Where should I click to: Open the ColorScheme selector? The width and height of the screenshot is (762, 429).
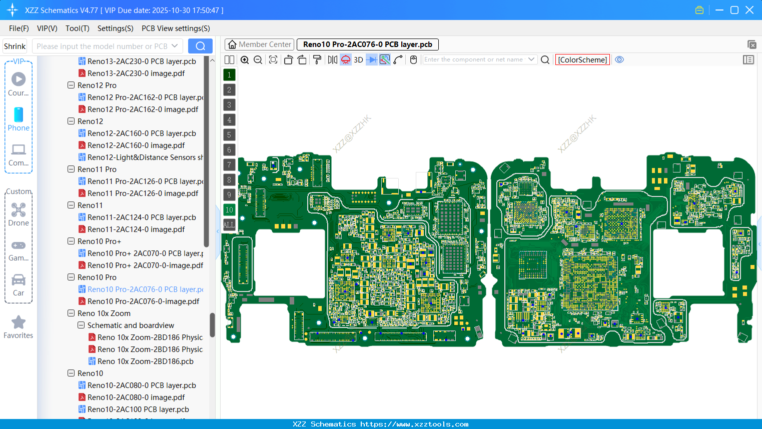582,59
